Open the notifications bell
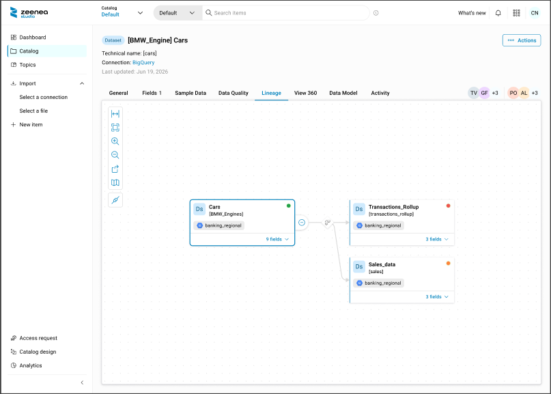This screenshot has height=394, width=551. [x=498, y=13]
